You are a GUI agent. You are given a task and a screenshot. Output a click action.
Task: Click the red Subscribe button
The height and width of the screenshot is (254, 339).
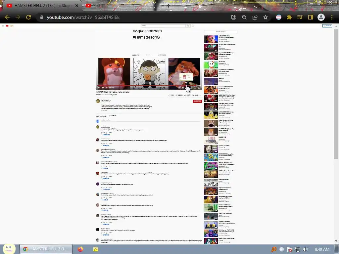click(x=197, y=101)
